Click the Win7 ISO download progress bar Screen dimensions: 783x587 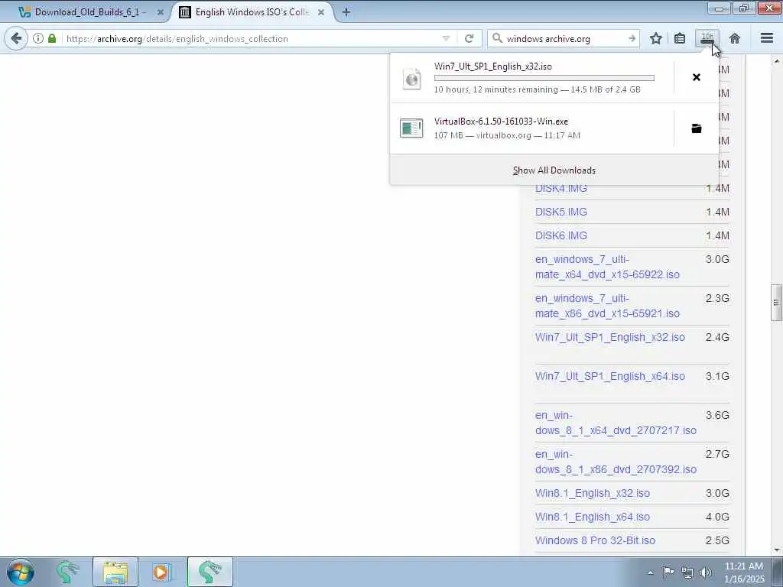[x=544, y=78]
